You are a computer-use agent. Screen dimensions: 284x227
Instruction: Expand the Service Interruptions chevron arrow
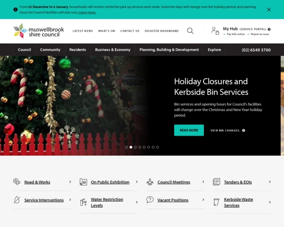[x=70, y=200]
